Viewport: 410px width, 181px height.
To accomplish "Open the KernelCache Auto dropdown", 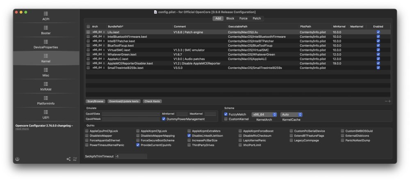I will [x=291, y=115].
